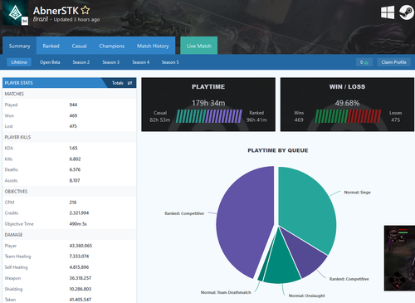Click the Normal: Siege chart label
The height and width of the screenshot is (303, 415).
tap(357, 193)
